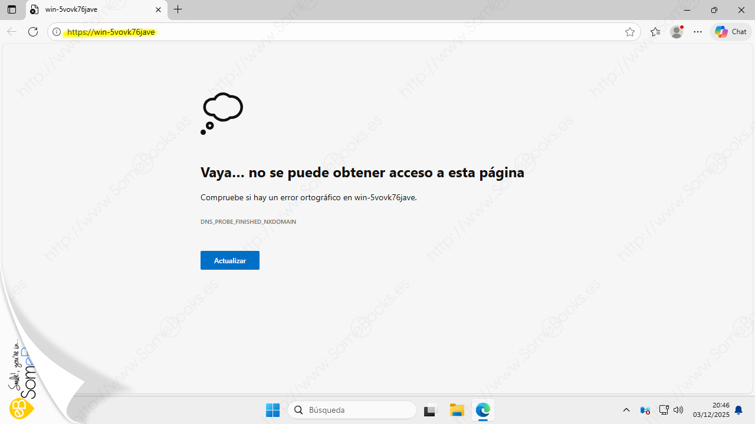755x424 pixels.
Task: Open the clock and date panel
Action: pos(711,410)
